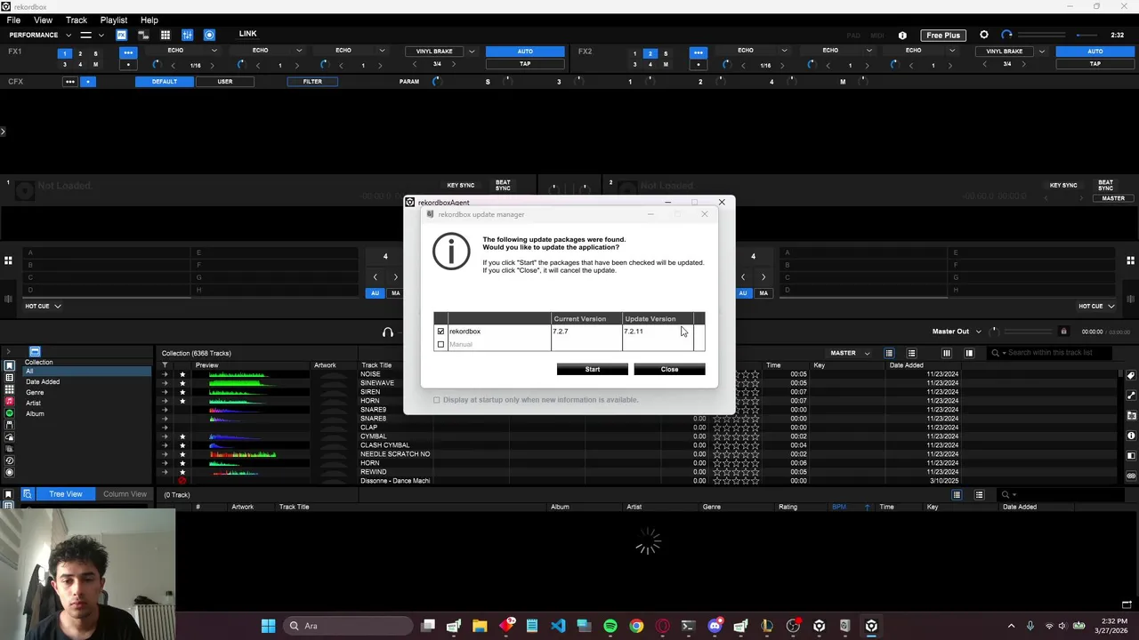Open the deck layout dropdown arrow
Screen dimensions: 1139x640
pyautogui.click(x=101, y=35)
